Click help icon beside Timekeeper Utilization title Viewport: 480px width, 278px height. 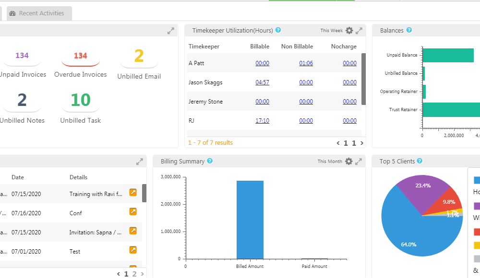(x=278, y=30)
